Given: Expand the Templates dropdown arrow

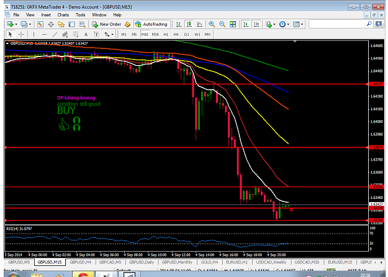Looking at the screenshot, I should [302, 24].
